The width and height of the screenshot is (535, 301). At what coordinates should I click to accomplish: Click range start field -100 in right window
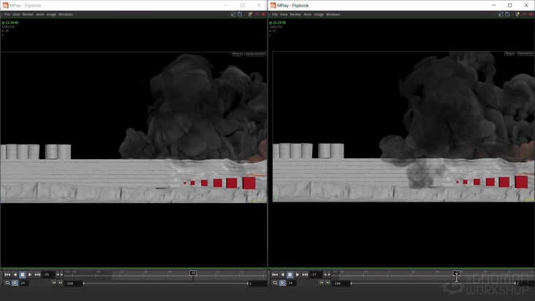(341, 283)
